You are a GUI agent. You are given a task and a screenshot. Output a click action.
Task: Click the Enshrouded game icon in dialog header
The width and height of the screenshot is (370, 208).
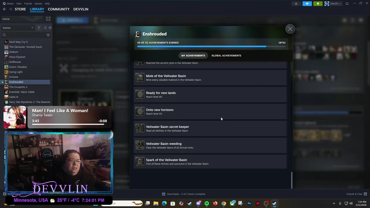[138, 34]
